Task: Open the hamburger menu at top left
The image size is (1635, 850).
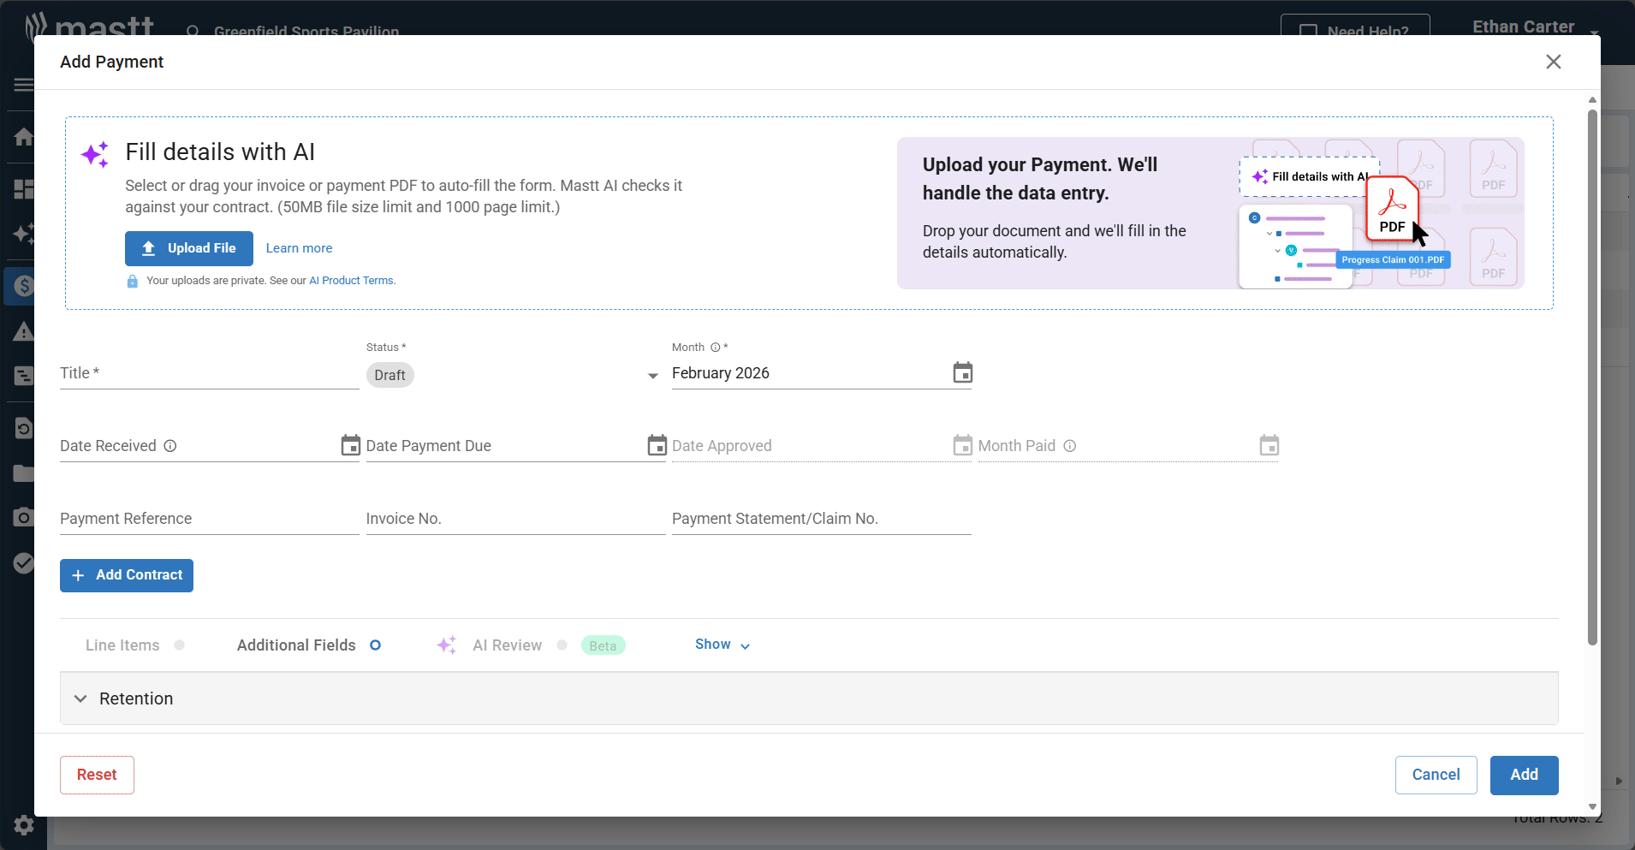Action: (23, 85)
